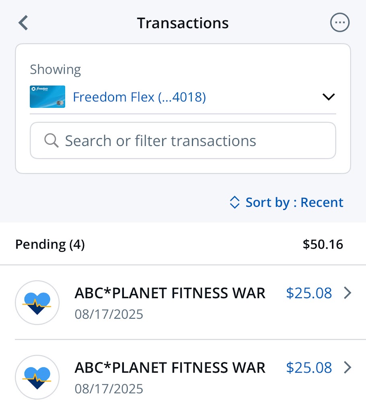The height and width of the screenshot is (412, 366).
Task: Click the sort arrows icon
Action: click(x=234, y=202)
